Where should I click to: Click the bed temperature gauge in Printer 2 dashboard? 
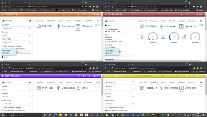[x=174, y=37]
